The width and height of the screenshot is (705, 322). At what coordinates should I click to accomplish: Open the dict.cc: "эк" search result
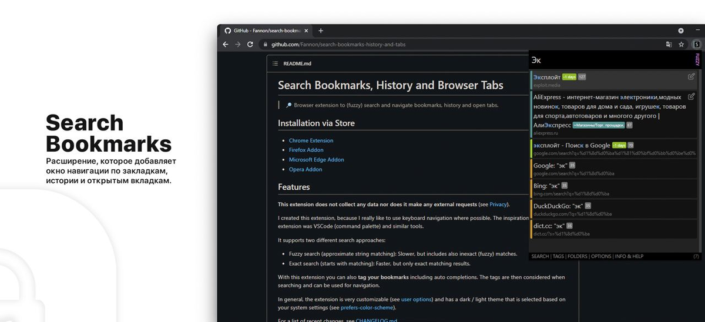coord(613,229)
